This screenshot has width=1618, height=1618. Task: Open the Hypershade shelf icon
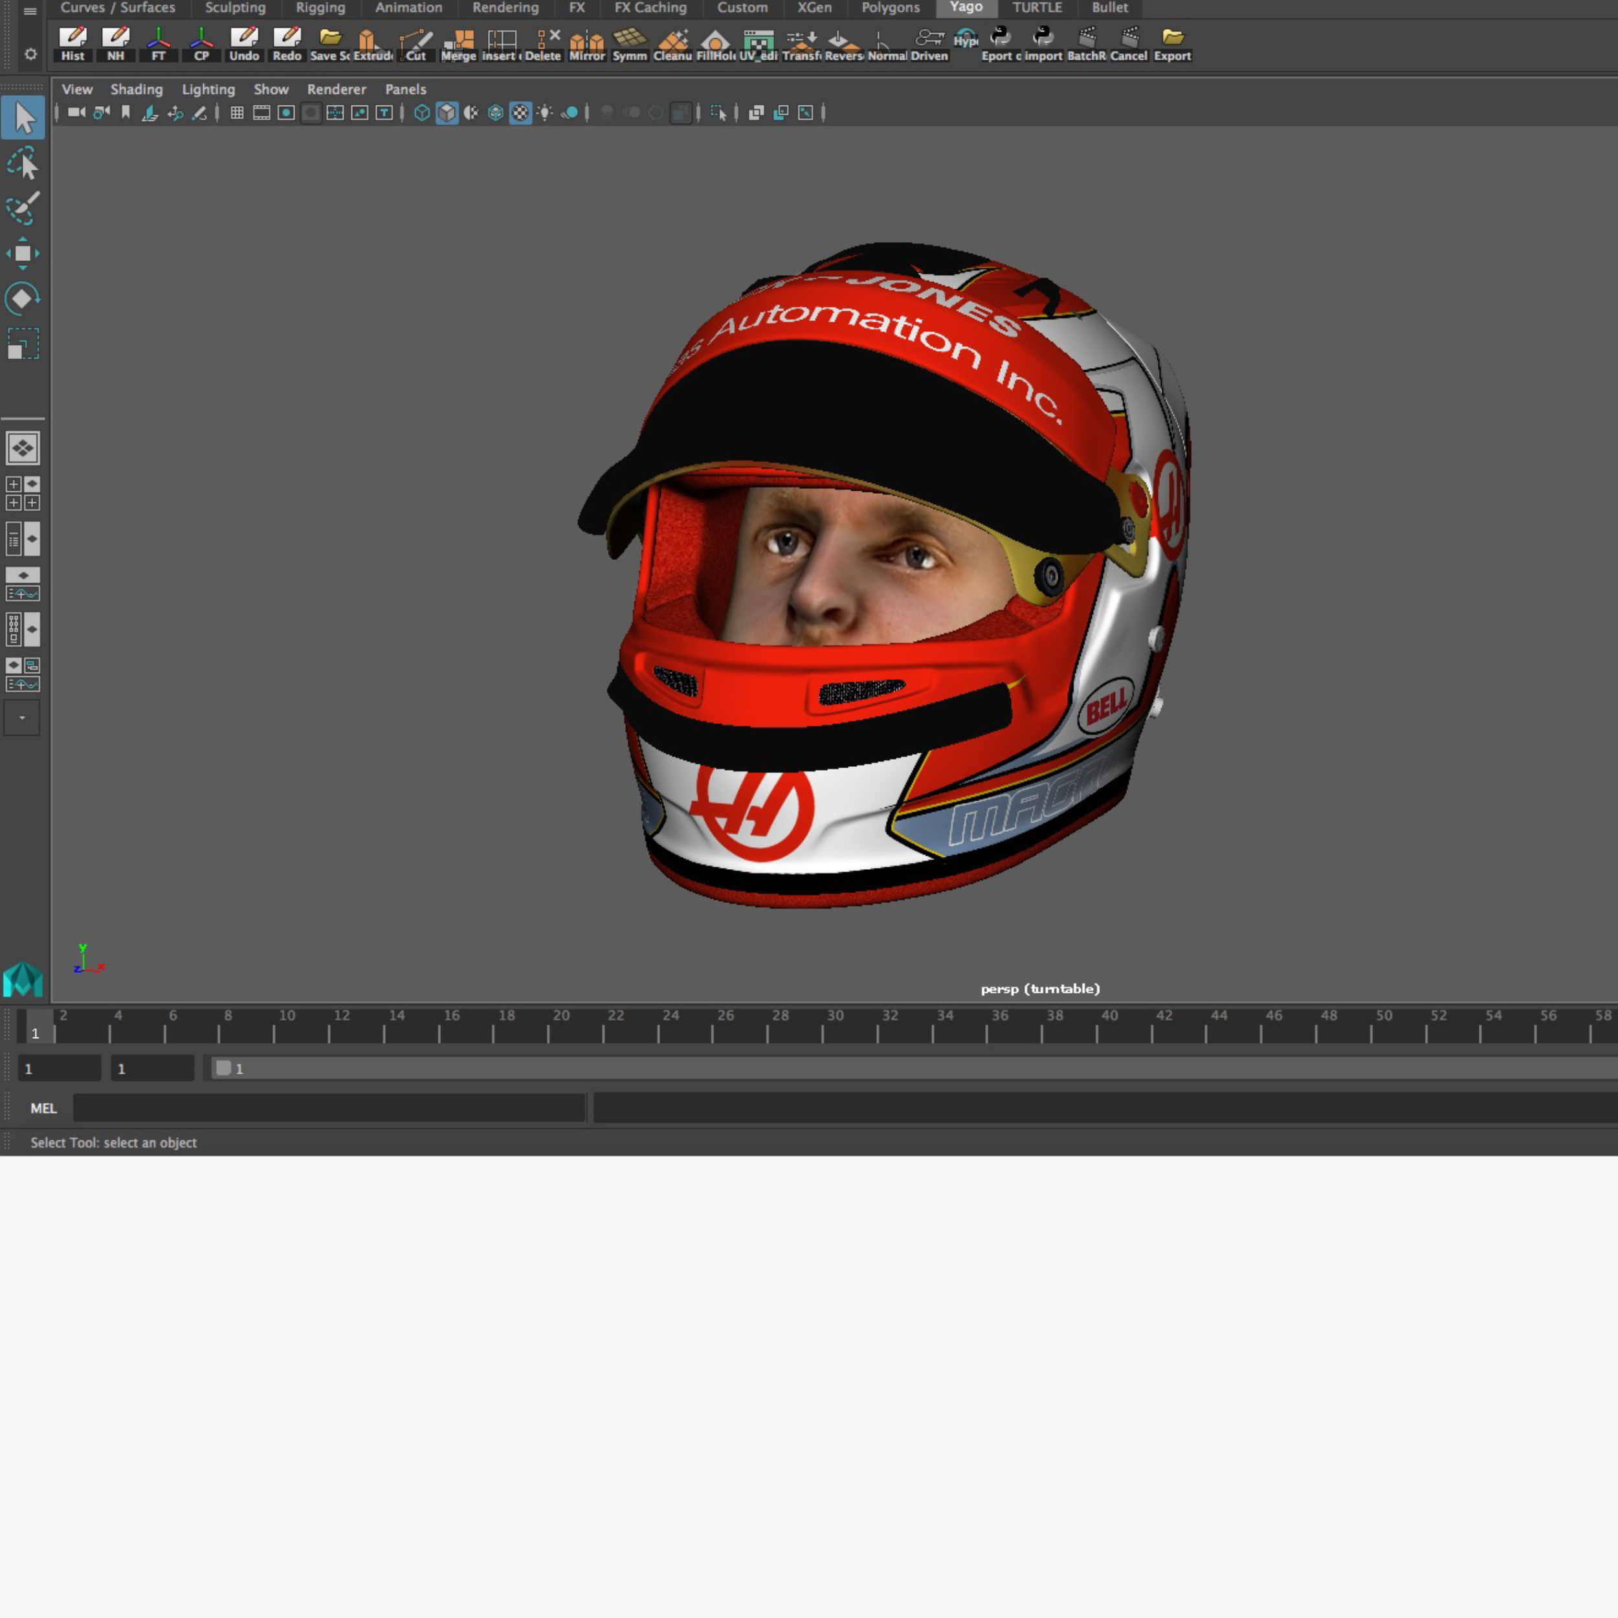pyautogui.click(x=965, y=39)
